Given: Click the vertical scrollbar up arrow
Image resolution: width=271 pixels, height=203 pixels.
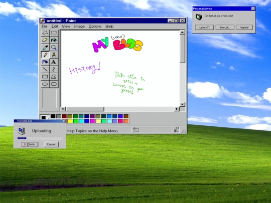Looking at the screenshot, I should tap(182, 32).
